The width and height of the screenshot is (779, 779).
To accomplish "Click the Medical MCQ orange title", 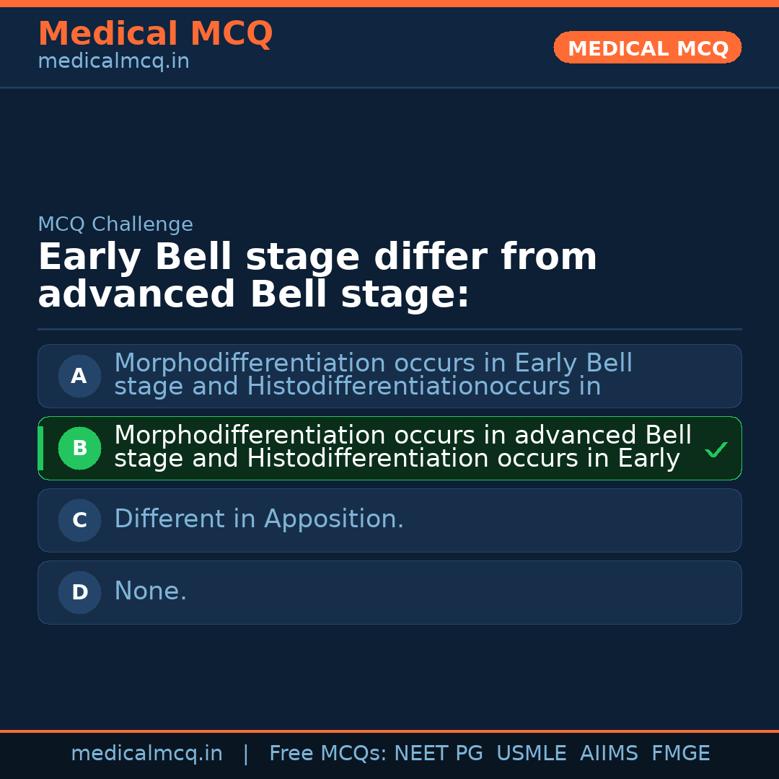I will click(x=155, y=34).
